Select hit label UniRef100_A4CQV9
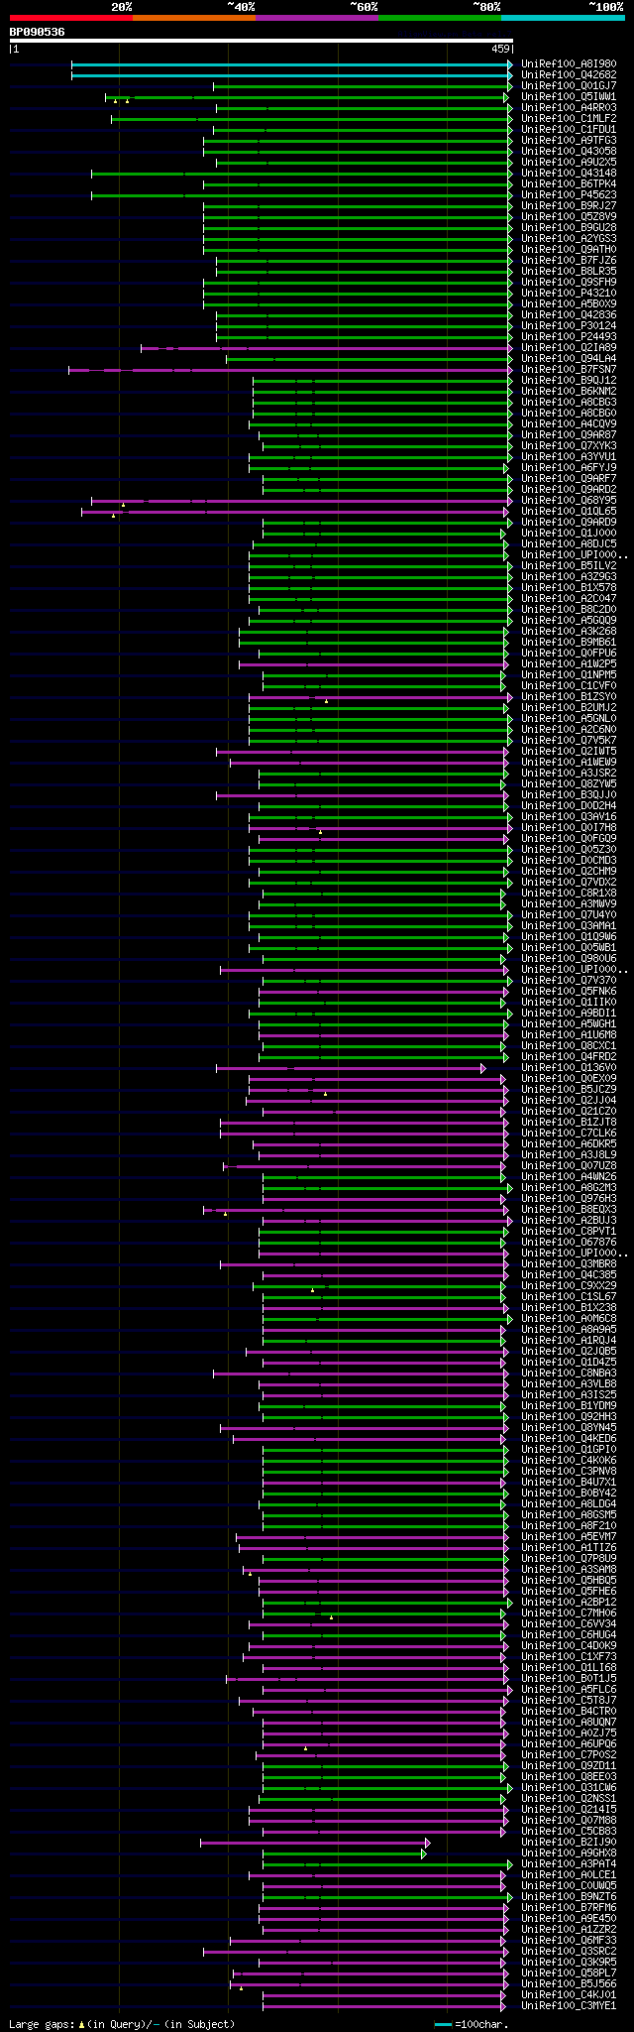Image resolution: width=634 pixels, height=2032 pixels. [x=569, y=423]
